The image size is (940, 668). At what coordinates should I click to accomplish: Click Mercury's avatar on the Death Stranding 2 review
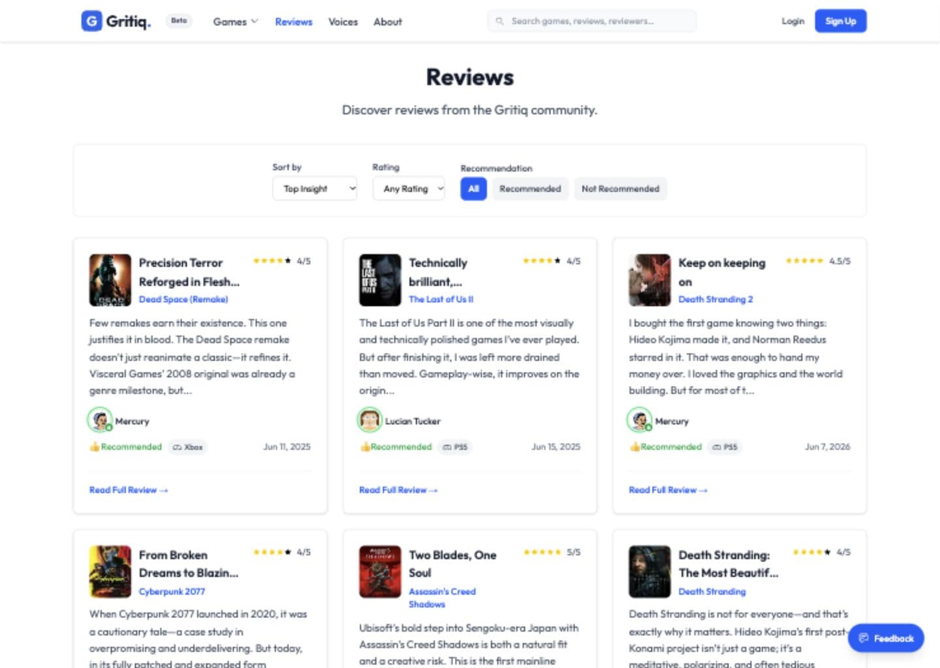click(x=640, y=419)
